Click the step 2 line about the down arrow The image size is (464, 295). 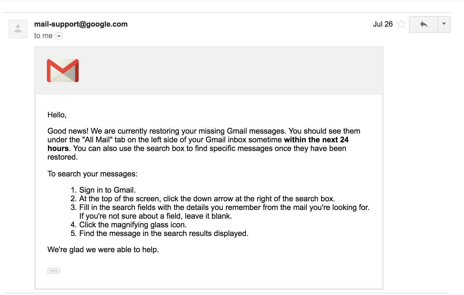click(207, 199)
